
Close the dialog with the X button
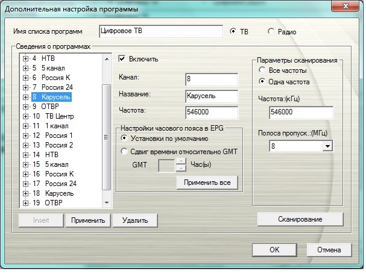345,6
